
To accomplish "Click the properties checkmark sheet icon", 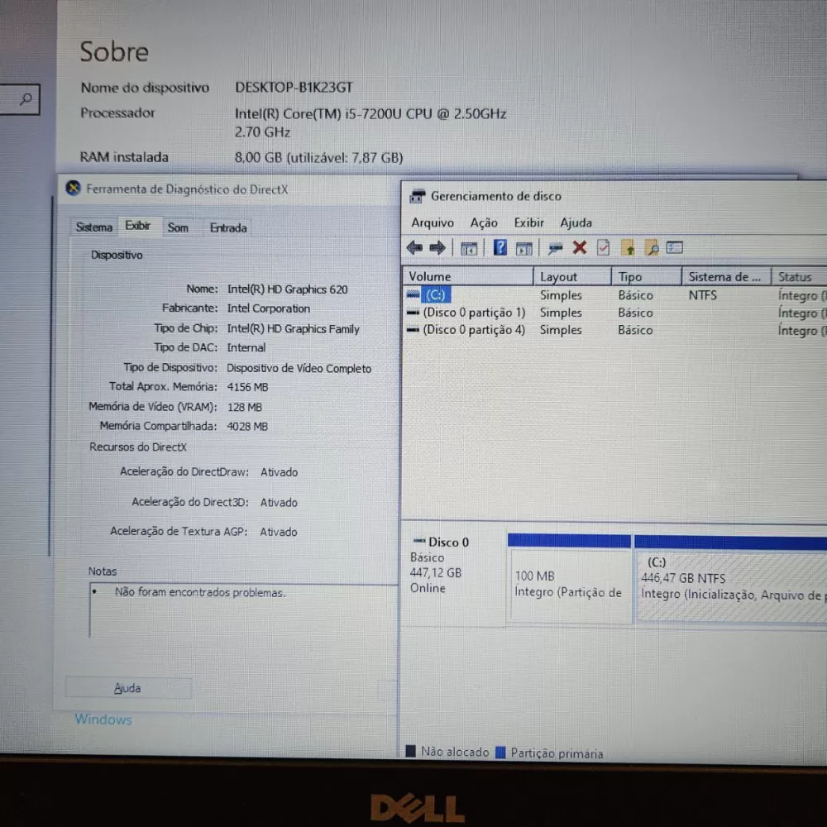I will point(603,247).
